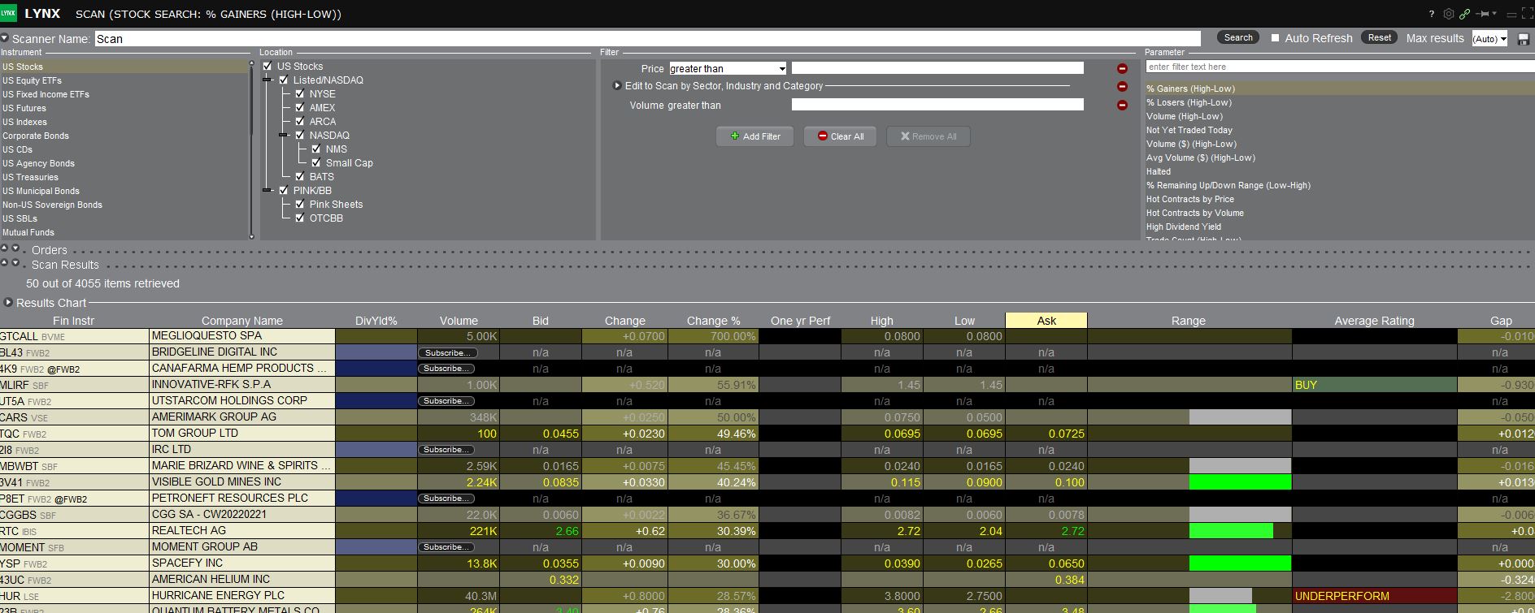Viewport: 1535px width, 613px height.
Task: Click Subscribe button in BRIDGELINE DIGITAL INC row
Action: pos(447,353)
